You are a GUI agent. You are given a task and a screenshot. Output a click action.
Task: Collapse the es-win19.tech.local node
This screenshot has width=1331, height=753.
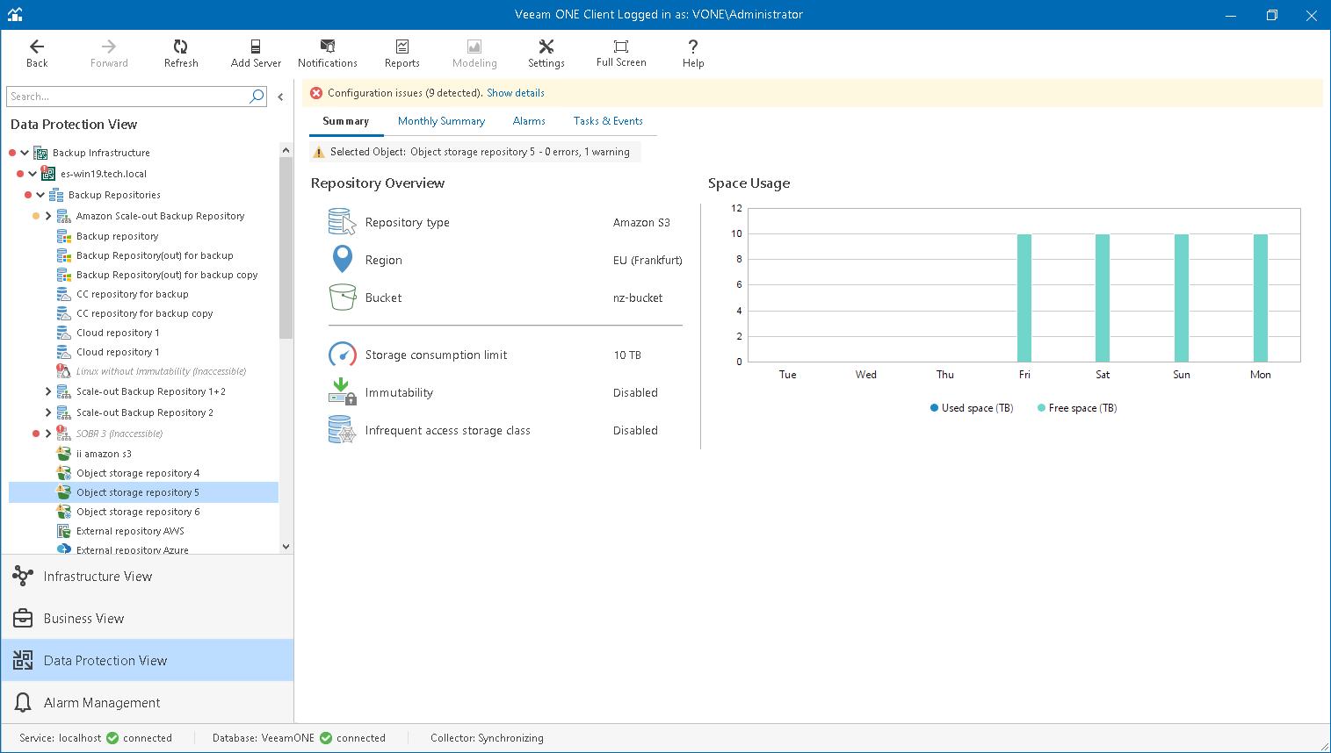pos(33,174)
